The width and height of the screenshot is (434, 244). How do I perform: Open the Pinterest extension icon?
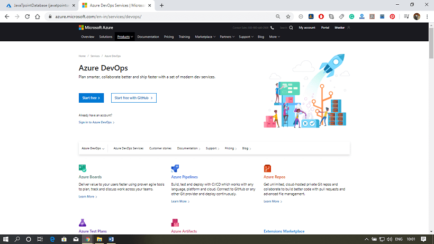pos(392,16)
